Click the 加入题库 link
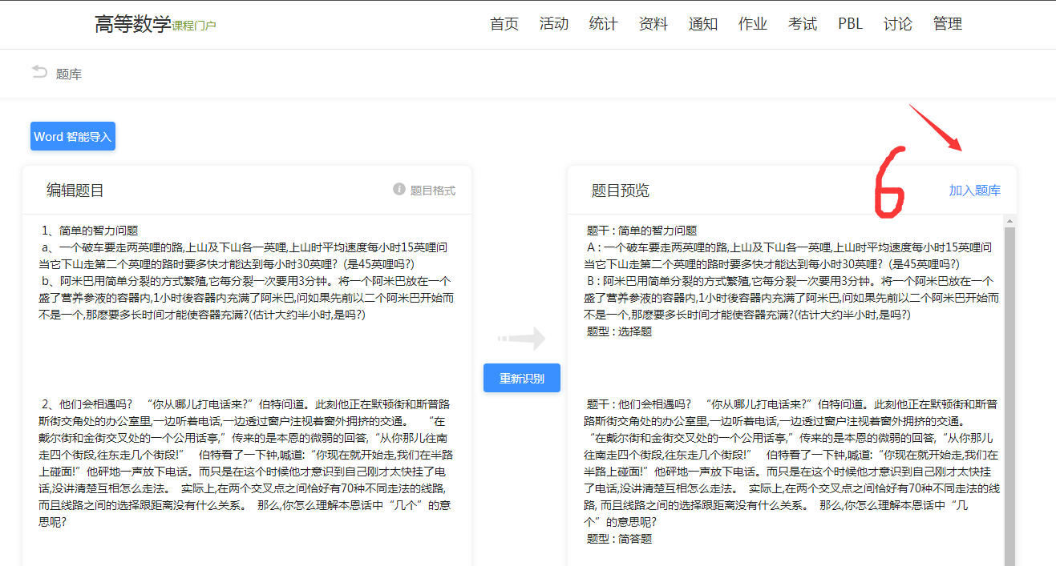Viewport: 1056px width, 566px height. [x=975, y=189]
